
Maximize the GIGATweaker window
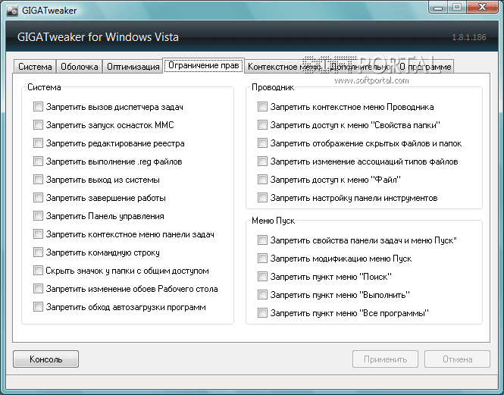(x=457, y=8)
